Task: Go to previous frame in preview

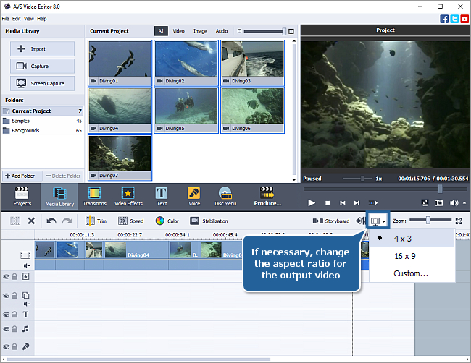Action: (x=343, y=203)
